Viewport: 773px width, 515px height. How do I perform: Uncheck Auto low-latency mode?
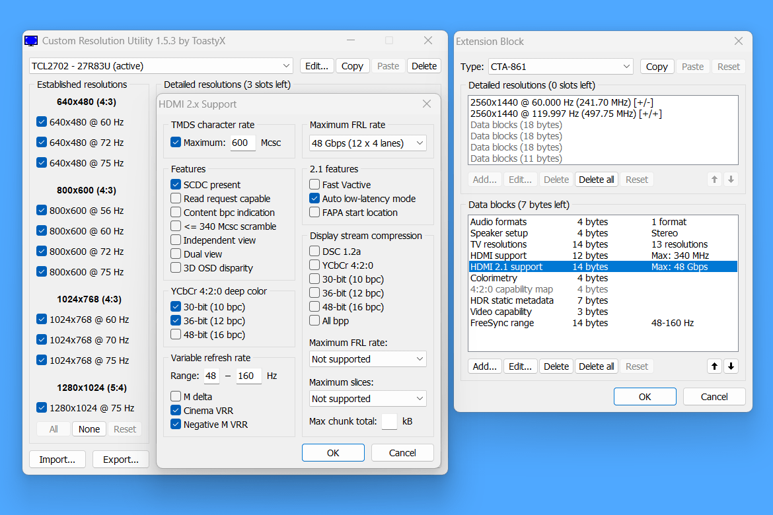coord(315,199)
